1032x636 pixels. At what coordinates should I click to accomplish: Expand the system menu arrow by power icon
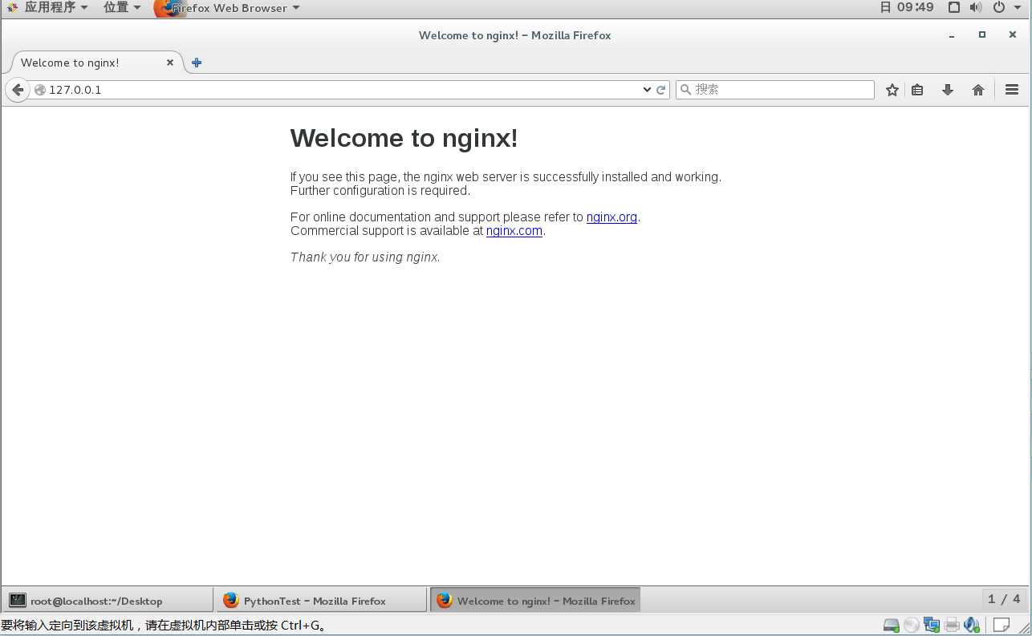1016,7
